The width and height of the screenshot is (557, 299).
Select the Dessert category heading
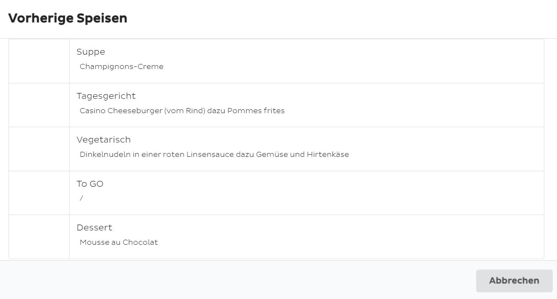[94, 228]
